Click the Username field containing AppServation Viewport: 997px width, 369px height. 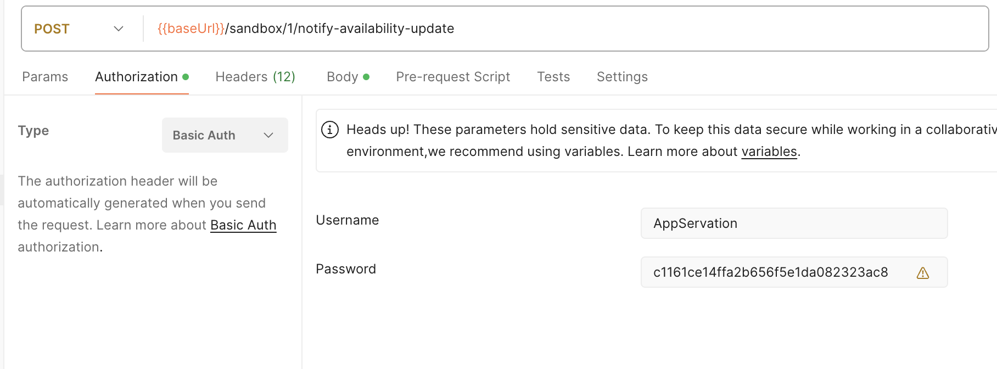tap(793, 223)
